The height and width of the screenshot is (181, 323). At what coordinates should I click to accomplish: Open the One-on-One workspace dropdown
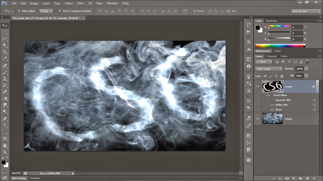(x=306, y=11)
